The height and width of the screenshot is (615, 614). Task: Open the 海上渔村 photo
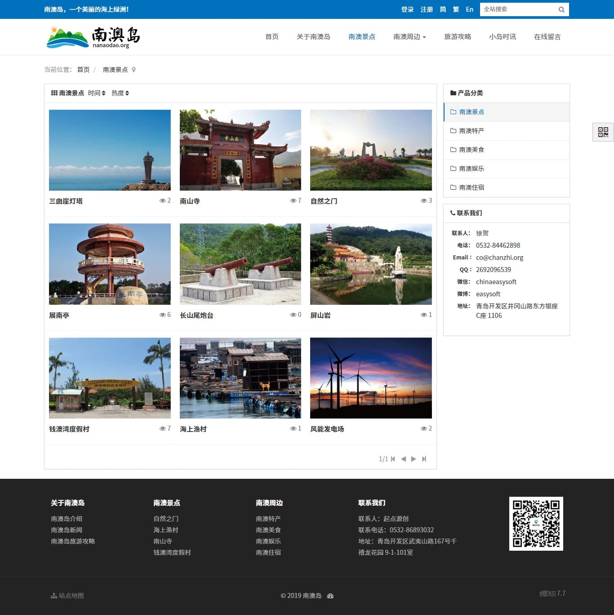tap(240, 378)
